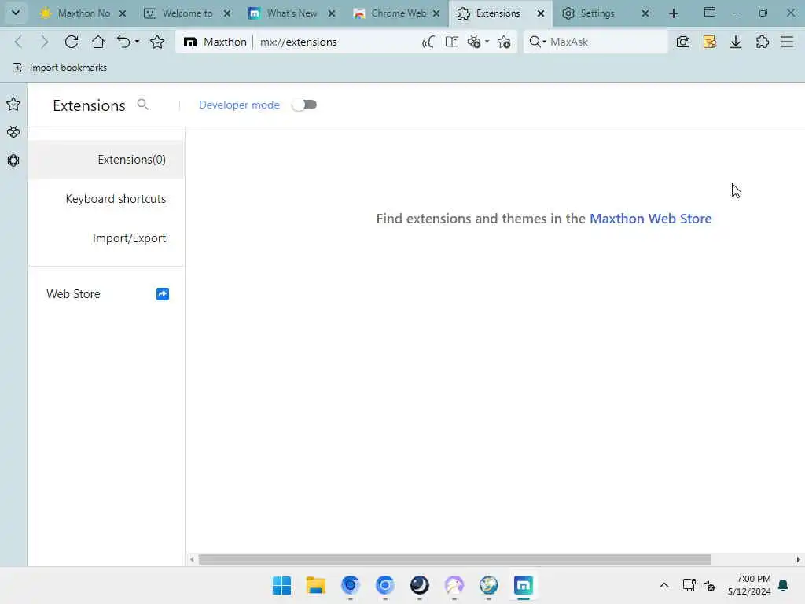Open the search engine selector dropdown
805x604 pixels.
tap(537, 42)
